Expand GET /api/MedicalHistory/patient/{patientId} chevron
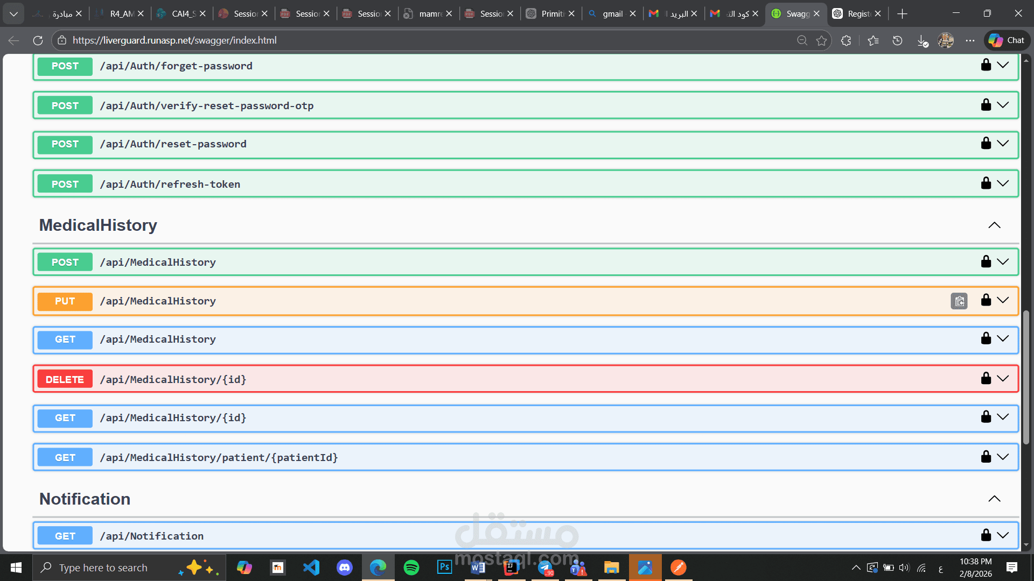 1003,457
